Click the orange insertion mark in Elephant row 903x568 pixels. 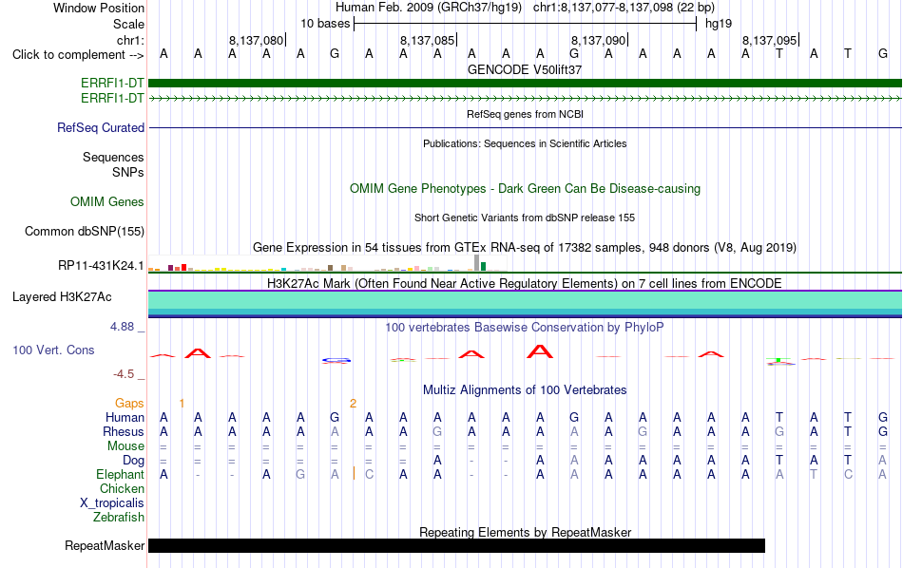pos(354,474)
